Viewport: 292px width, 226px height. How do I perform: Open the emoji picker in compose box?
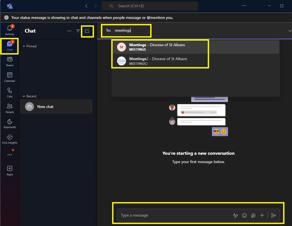[244, 215]
